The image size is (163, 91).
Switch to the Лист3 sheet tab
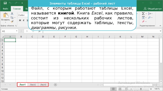coord(43,85)
